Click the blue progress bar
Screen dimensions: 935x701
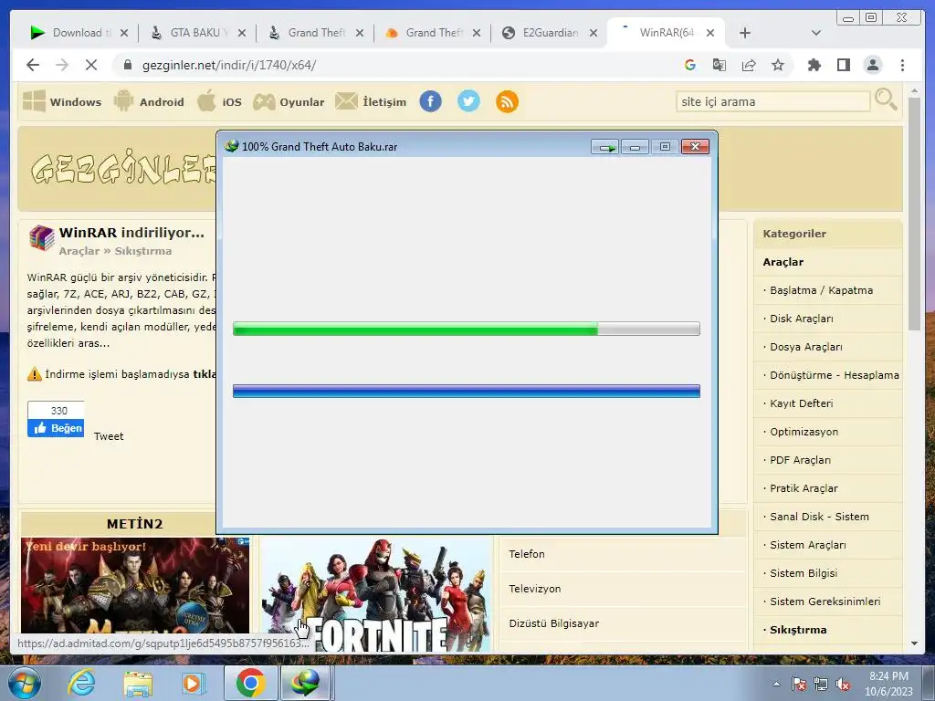[467, 391]
